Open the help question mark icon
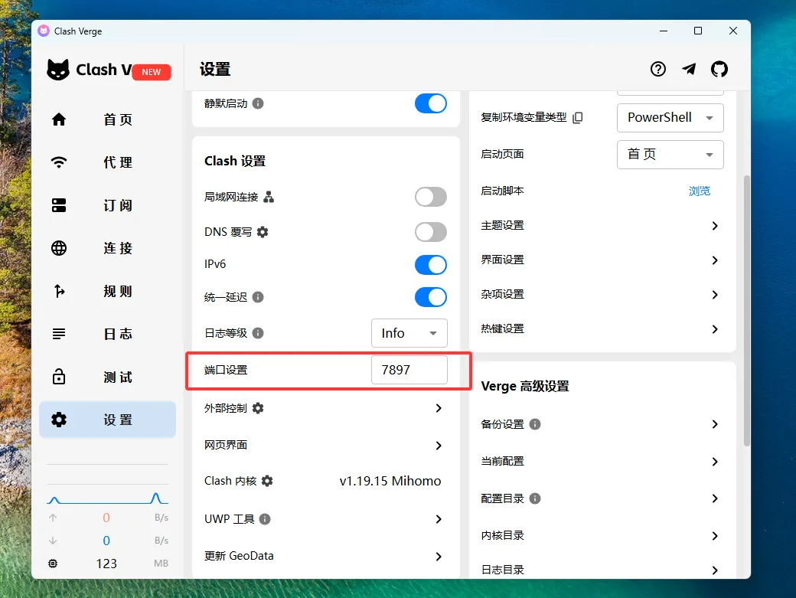 (x=658, y=69)
